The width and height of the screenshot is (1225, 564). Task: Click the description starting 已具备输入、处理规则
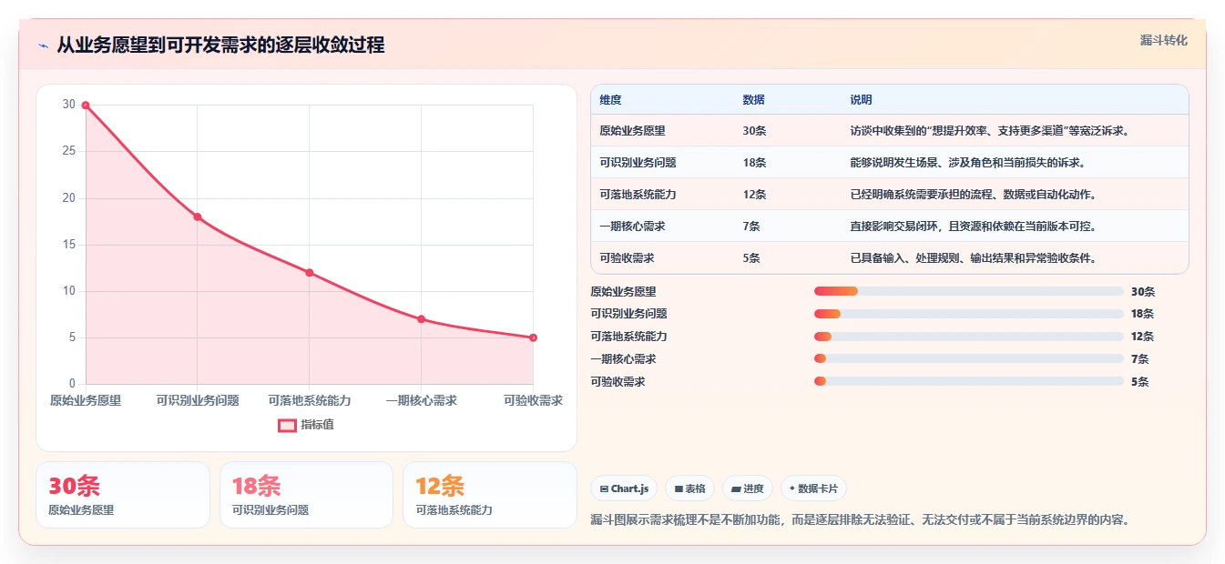[x=973, y=258]
